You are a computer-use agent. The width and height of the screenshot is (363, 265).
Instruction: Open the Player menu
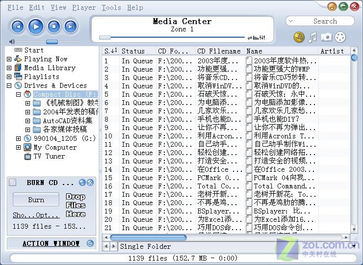tap(84, 8)
